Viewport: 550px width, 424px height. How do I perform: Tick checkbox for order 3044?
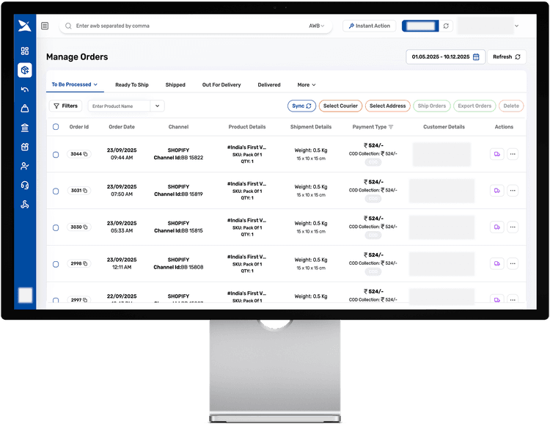56,155
